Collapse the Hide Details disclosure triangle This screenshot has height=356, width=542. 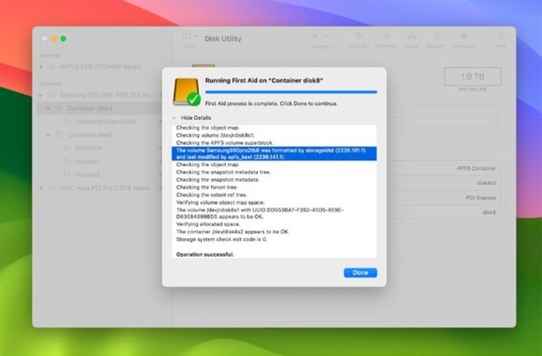tap(175, 118)
